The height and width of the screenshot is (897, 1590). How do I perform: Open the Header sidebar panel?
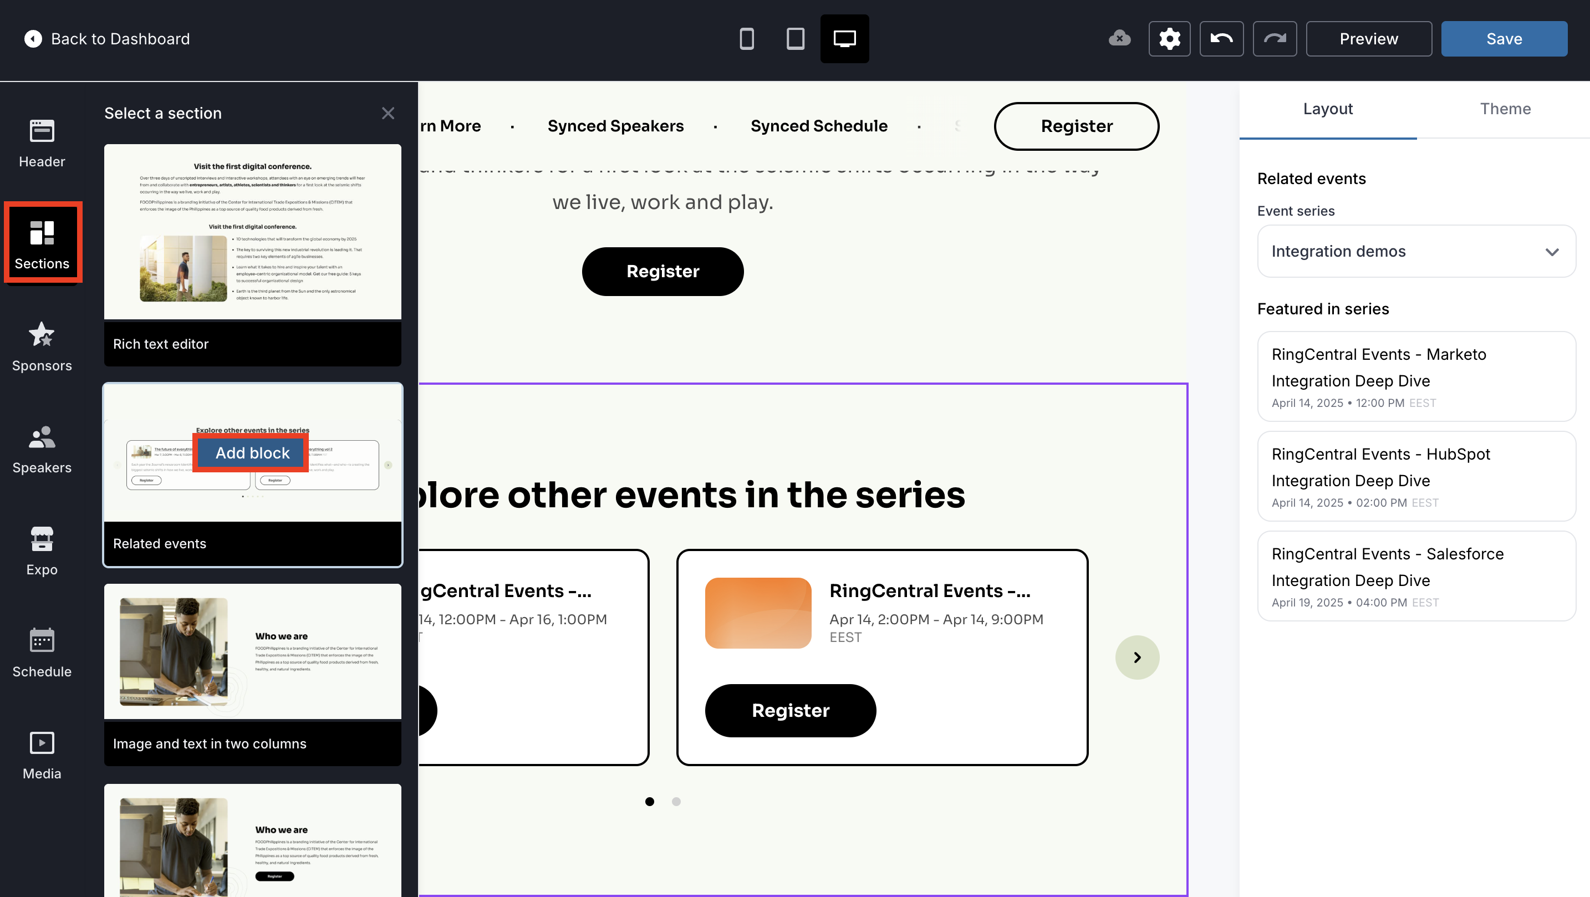[42, 143]
